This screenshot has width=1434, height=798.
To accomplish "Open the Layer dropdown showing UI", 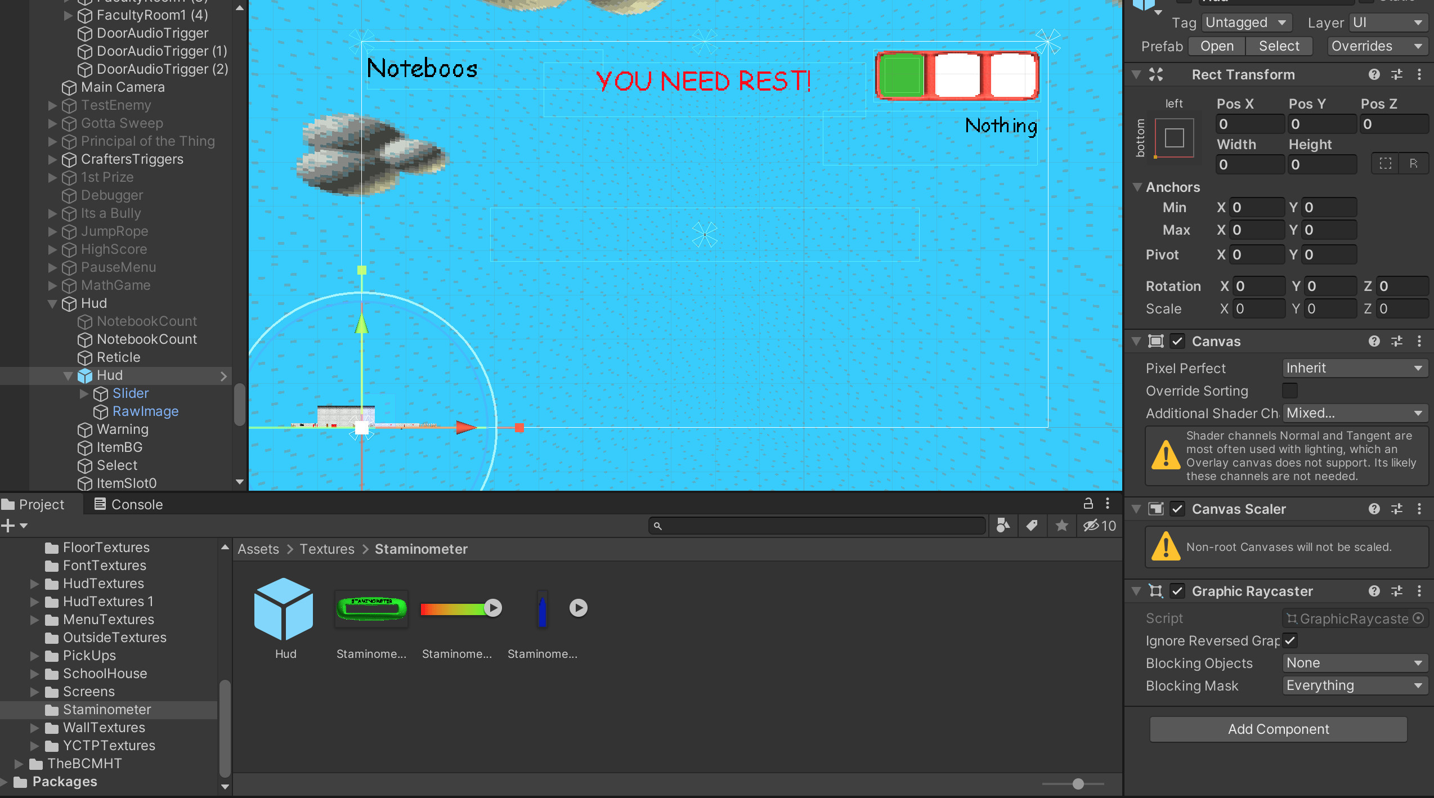I will [x=1388, y=23].
